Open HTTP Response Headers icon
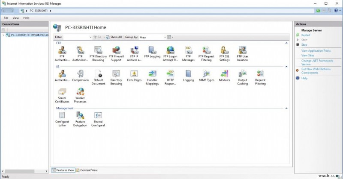This screenshot has width=343, height=179. click(170, 77)
